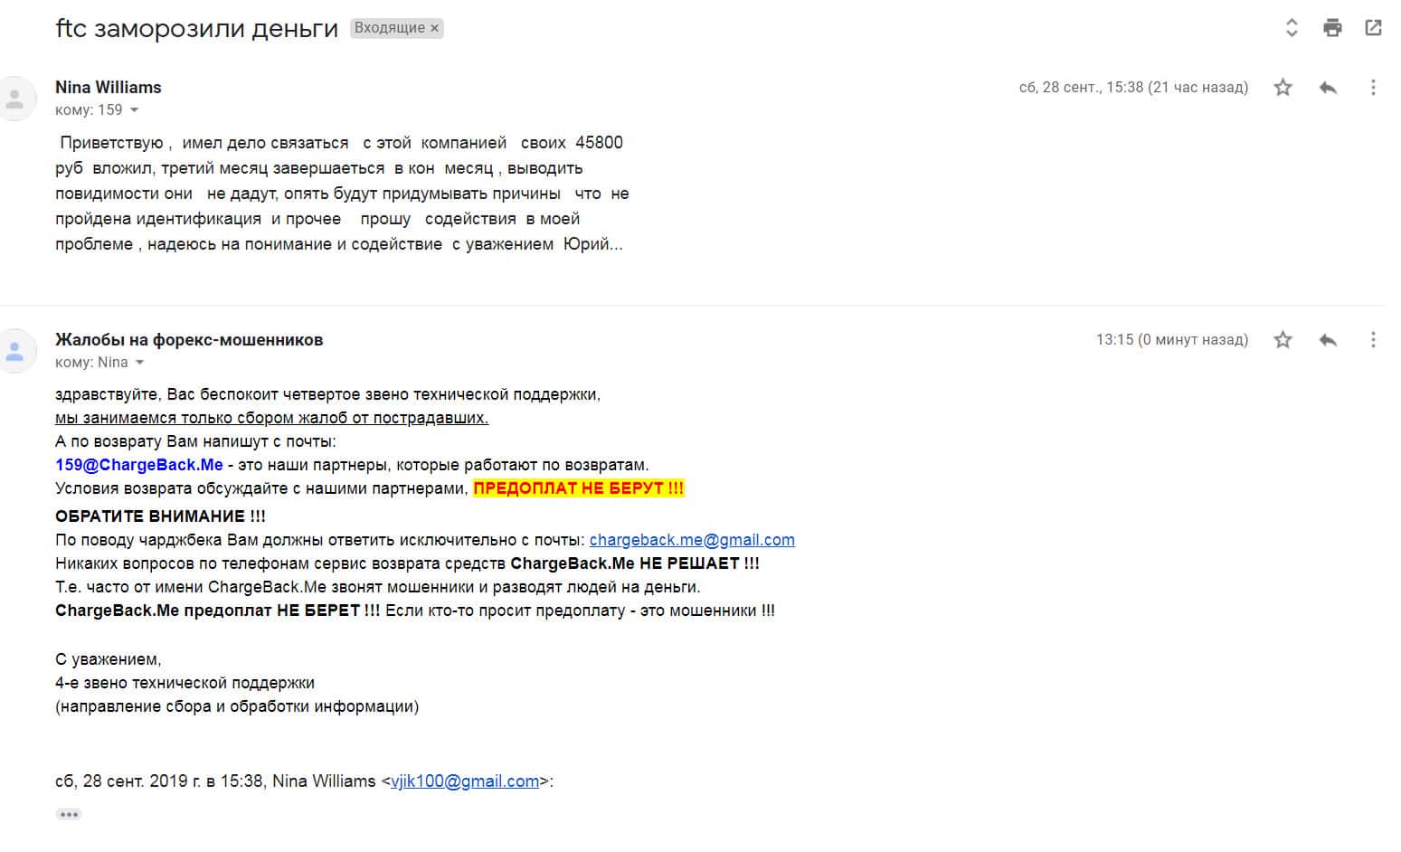Reply to Nina Williams' message
The width and height of the screenshot is (1401, 852).
(x=1328, y=88)
